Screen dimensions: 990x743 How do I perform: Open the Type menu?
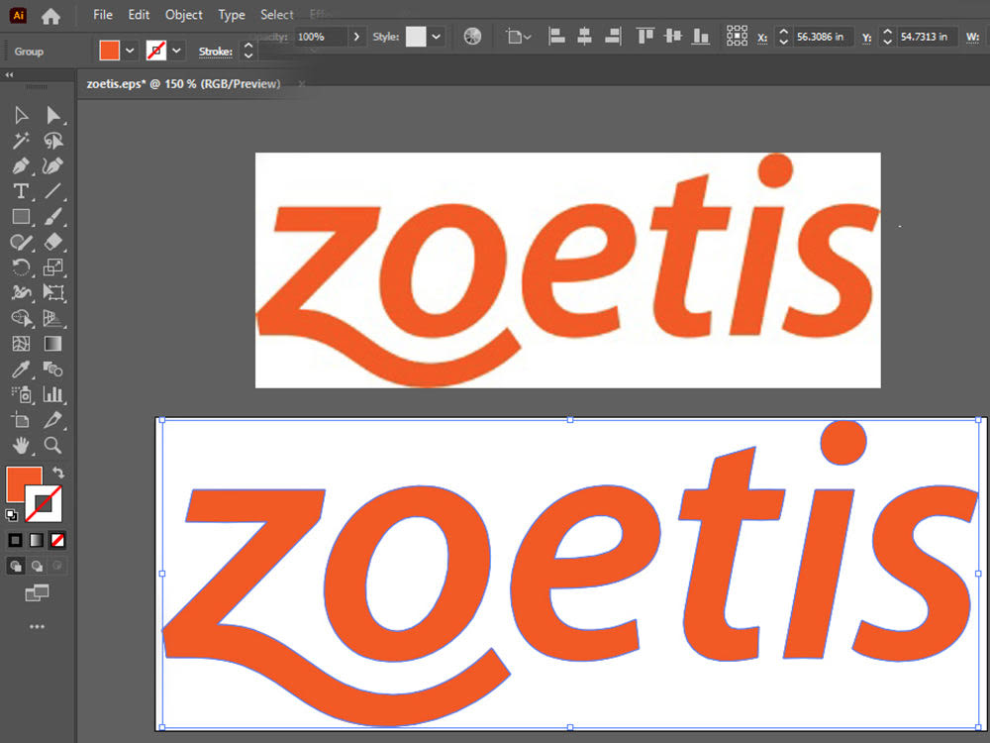(x=231, y=15)
